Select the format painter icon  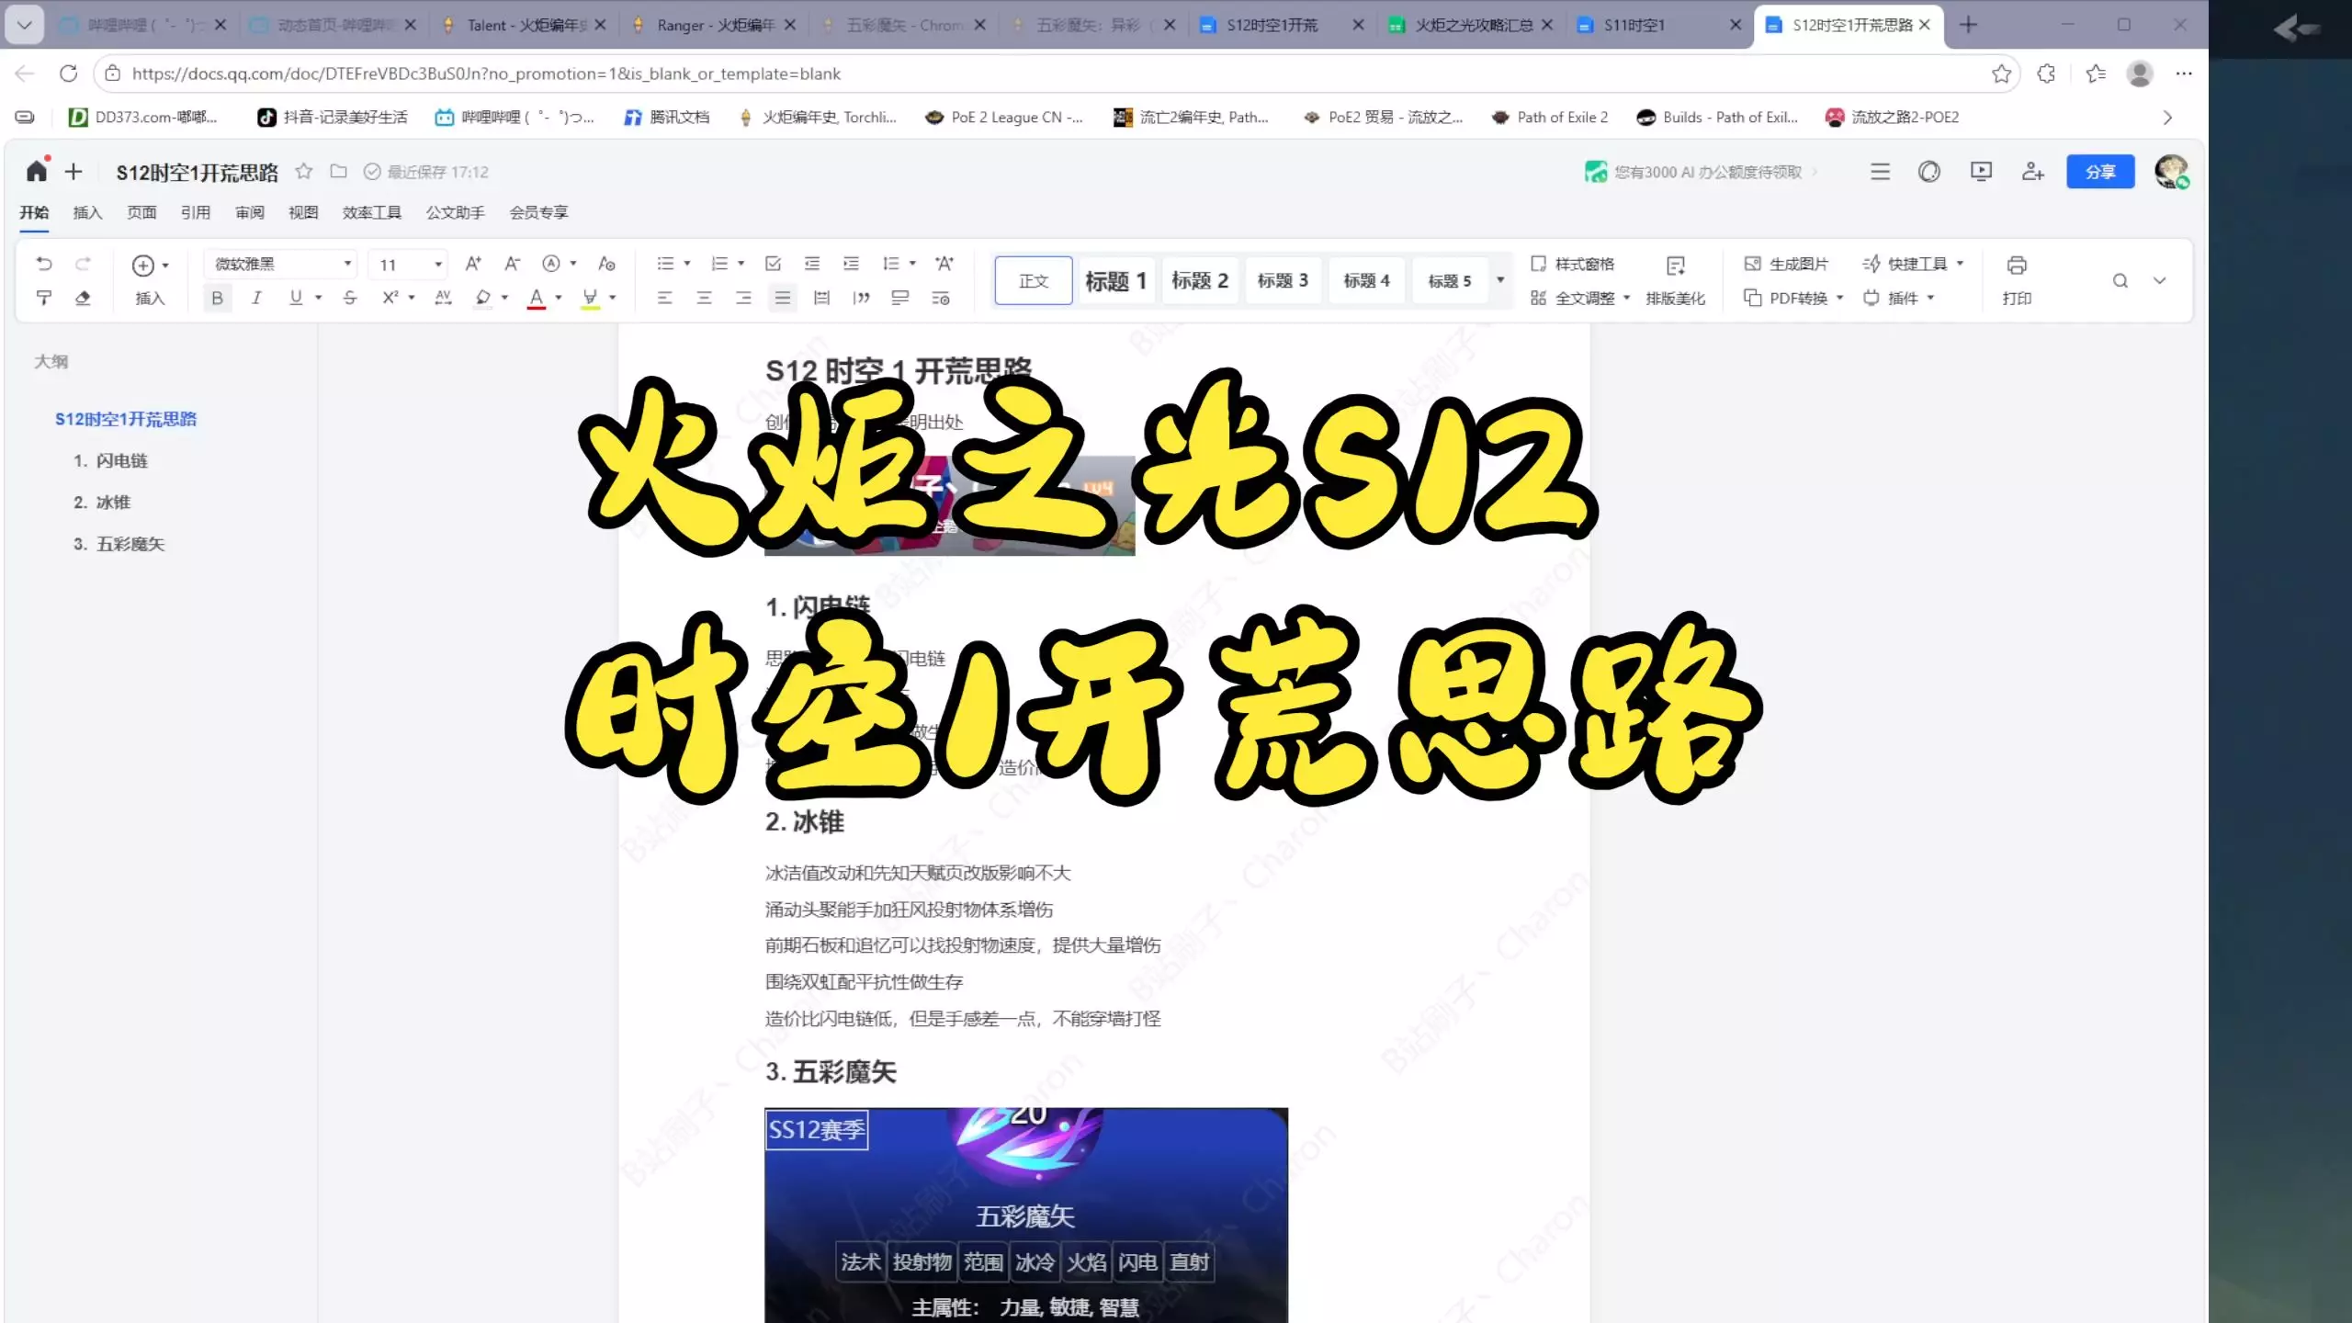(43, 298)
